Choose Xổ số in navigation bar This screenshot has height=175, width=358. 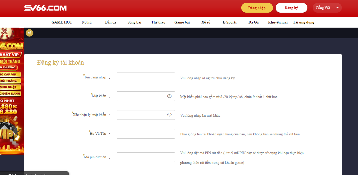click(x=206, y=22)
